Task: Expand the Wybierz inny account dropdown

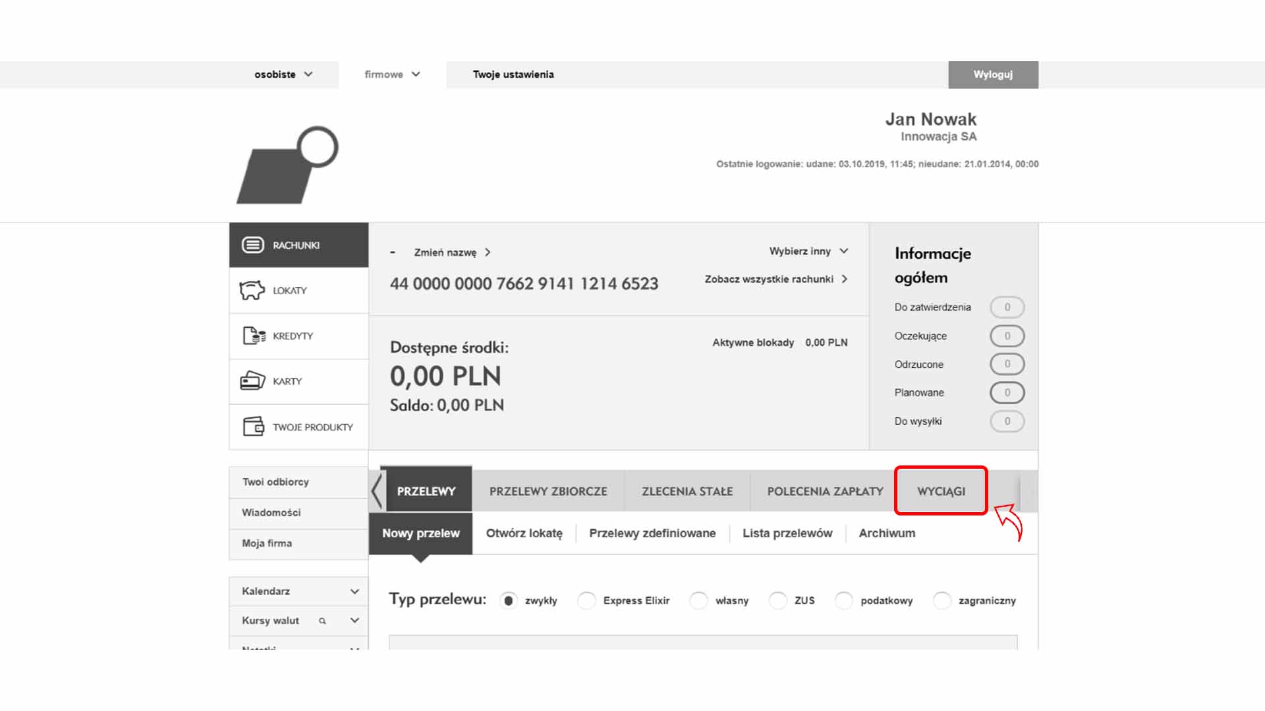Action: pyautogui.click(x=808, y=251)
